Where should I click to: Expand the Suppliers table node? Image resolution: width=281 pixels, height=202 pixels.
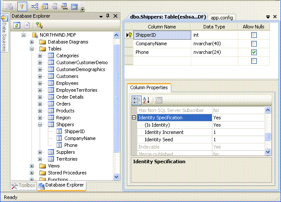click(40, 152)
